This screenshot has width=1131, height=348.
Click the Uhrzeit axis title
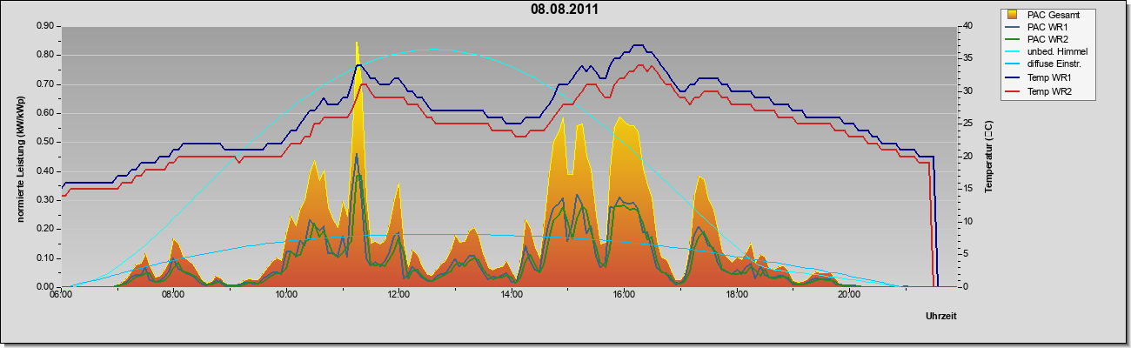tap(941, 317)
